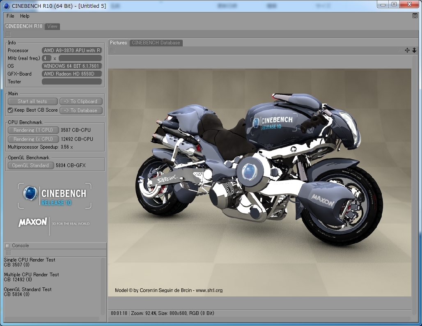This screenshot has width=422, height=326.
Task: Open the CINEBENCH Database tab
Action: tap(156, 43)
